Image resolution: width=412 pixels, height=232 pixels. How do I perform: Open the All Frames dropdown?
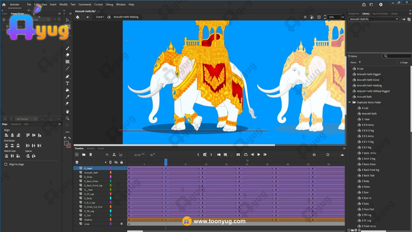(27, 119)
